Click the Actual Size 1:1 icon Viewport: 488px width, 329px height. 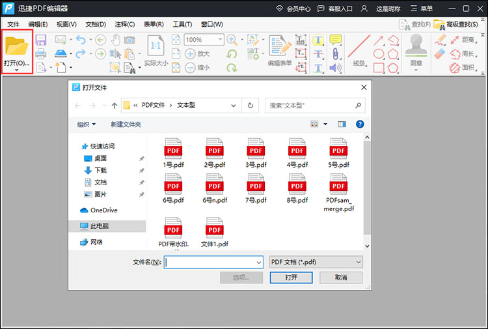point(156,47)
